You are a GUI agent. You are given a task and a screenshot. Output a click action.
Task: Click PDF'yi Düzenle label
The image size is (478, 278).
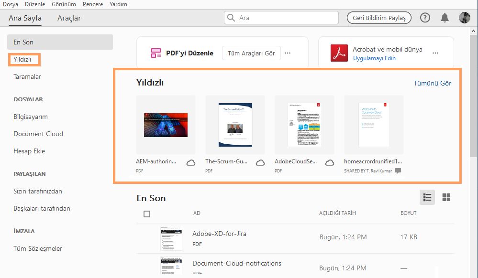coord(189,53)
